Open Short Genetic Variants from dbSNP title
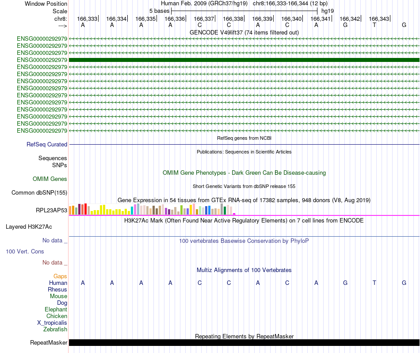The image size is (420, 353). 244,186
